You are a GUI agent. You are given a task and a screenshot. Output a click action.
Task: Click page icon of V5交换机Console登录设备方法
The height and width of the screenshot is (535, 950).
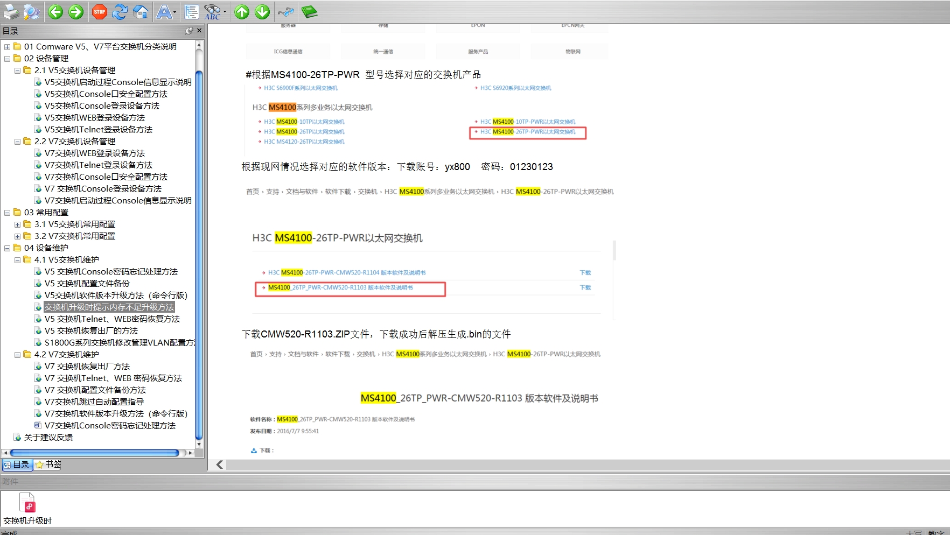(38, 106)
